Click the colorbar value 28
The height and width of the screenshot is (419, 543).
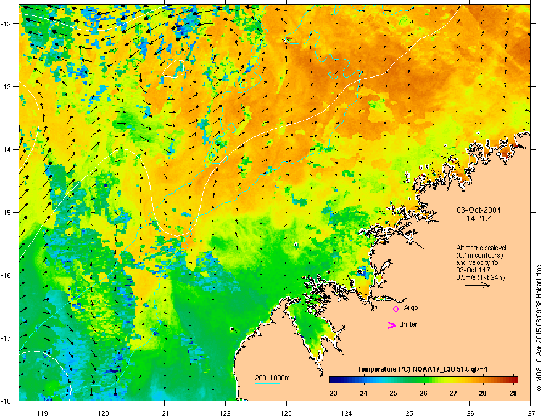[483, 393]
